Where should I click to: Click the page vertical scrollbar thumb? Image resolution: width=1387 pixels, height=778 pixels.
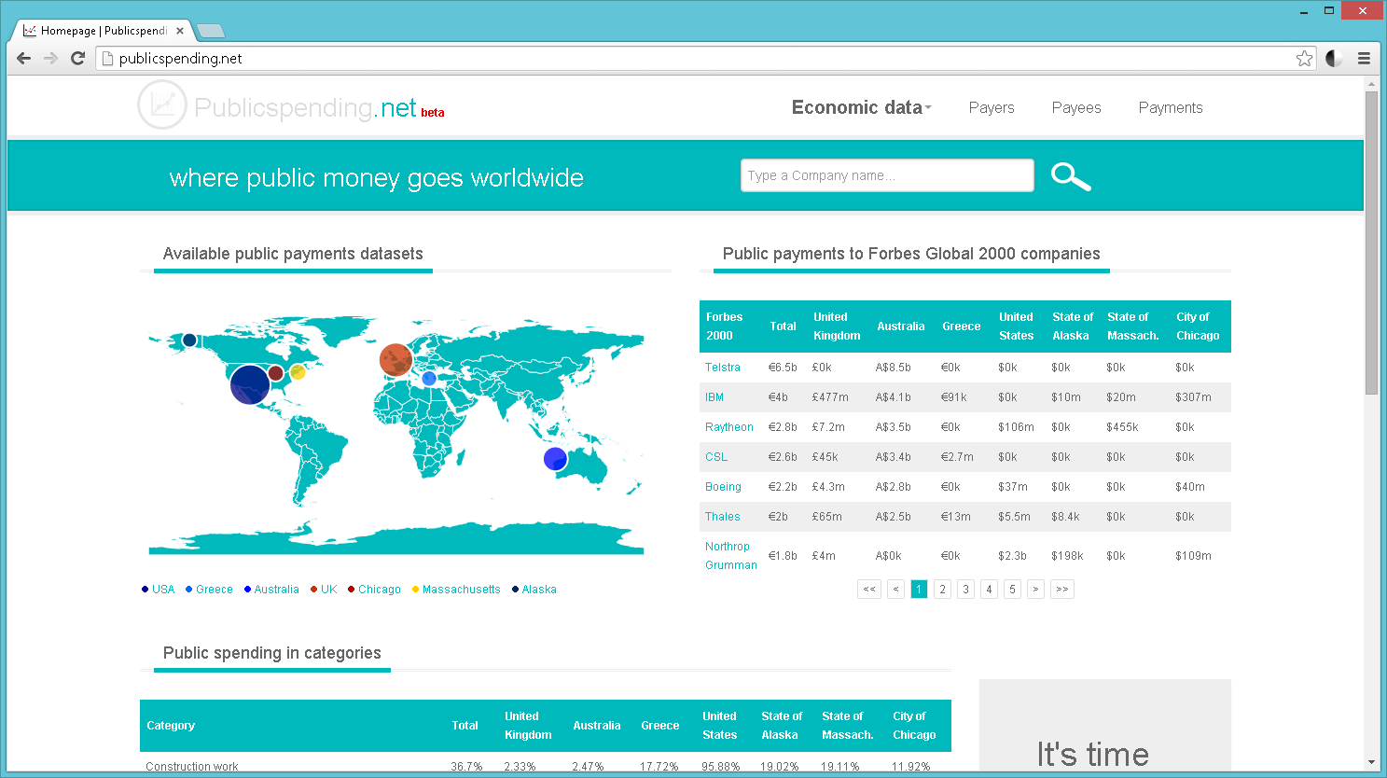[x=1371, y=243]
